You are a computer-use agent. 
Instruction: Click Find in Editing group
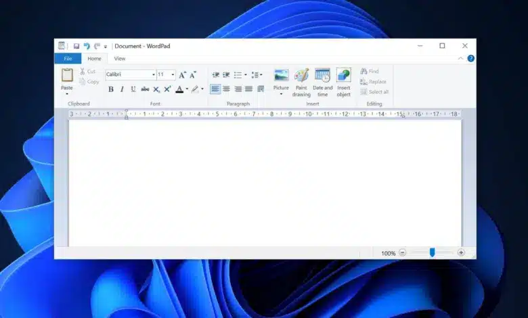click(x=370, y=71)
